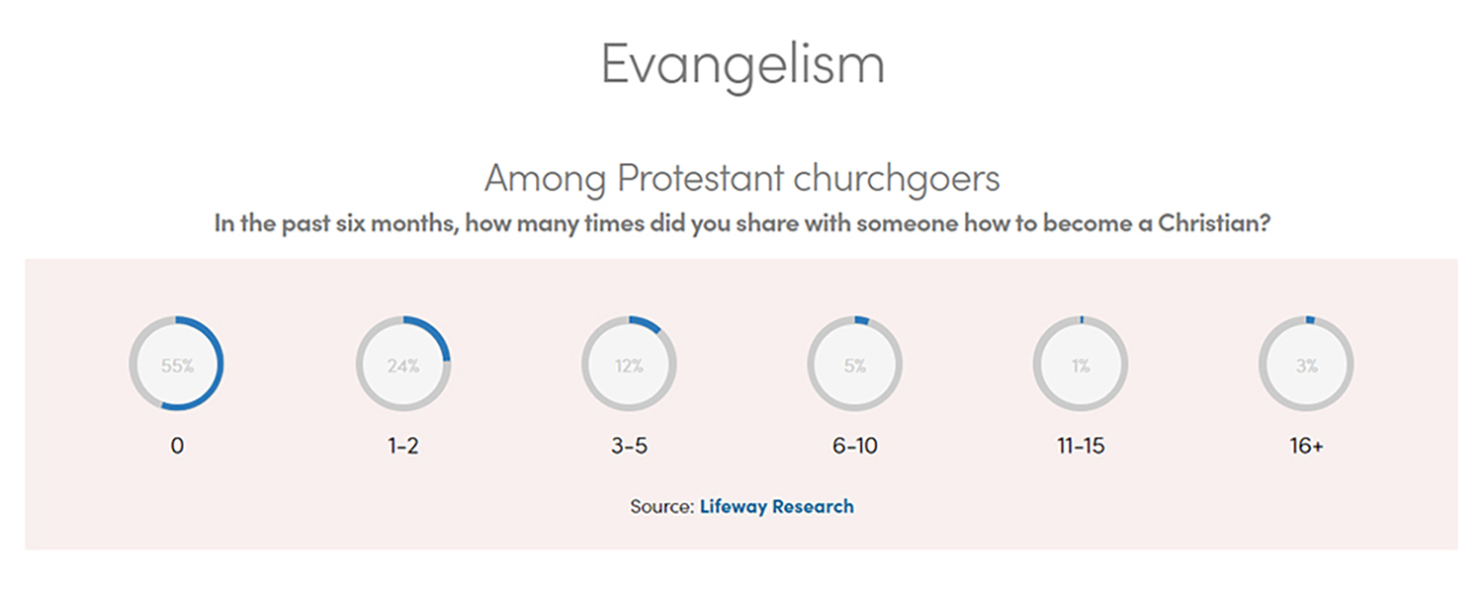Screen dimensions: 1483x594
Task: Click the blue segment of the 12% ring
Action: tap(645, 323)
